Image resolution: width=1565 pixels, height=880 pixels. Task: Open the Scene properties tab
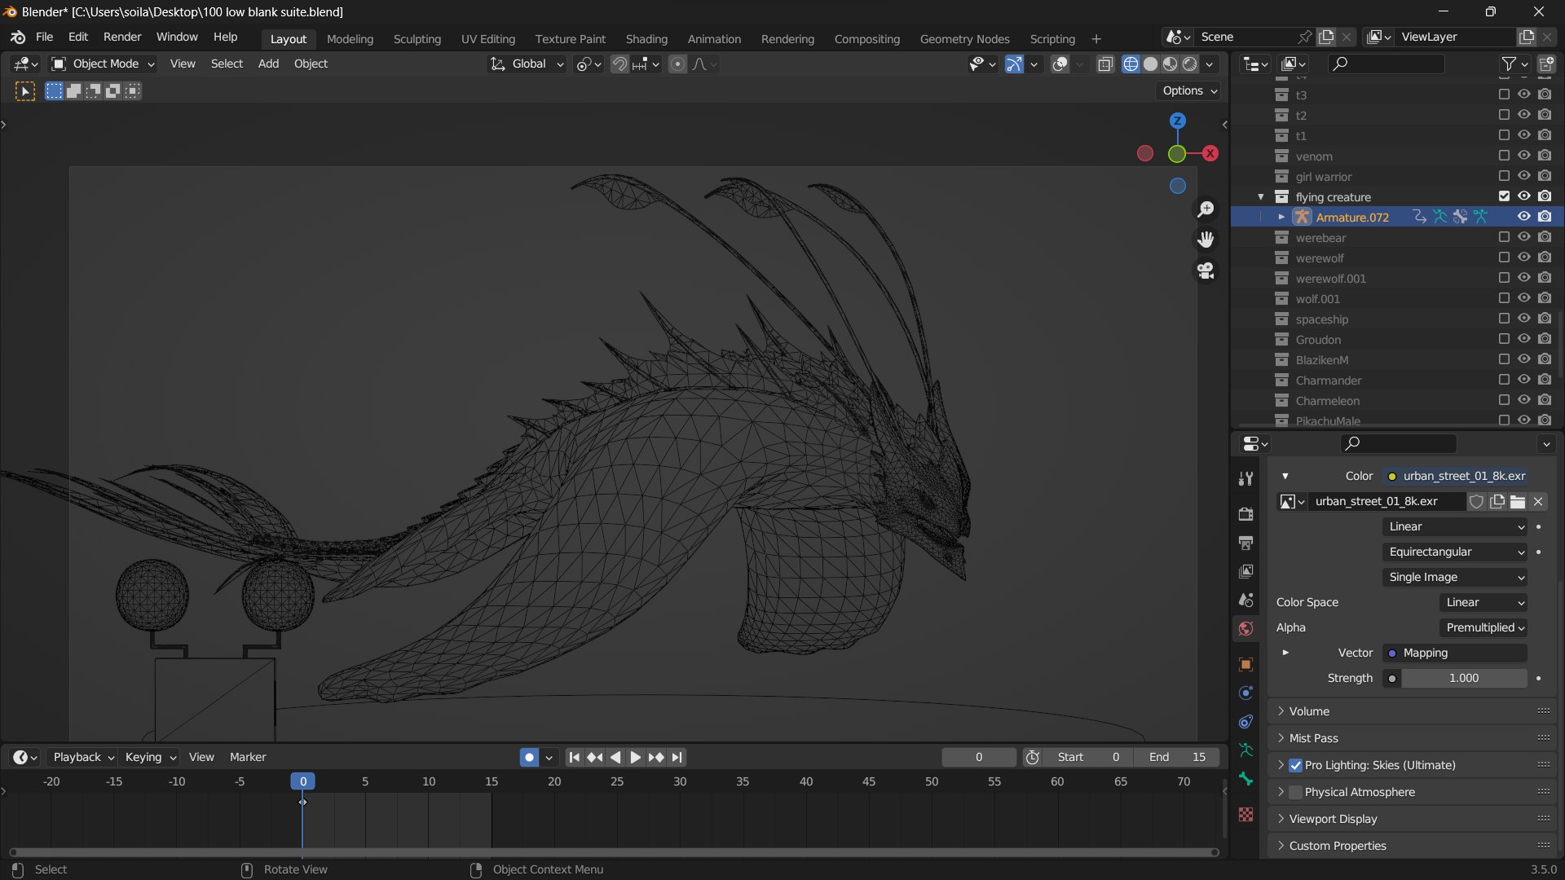click(x=1245, y=600)
